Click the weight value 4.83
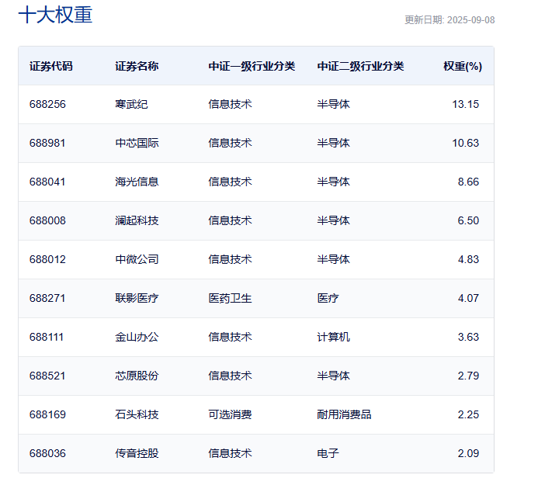538x492 pixels. [468, 259]
